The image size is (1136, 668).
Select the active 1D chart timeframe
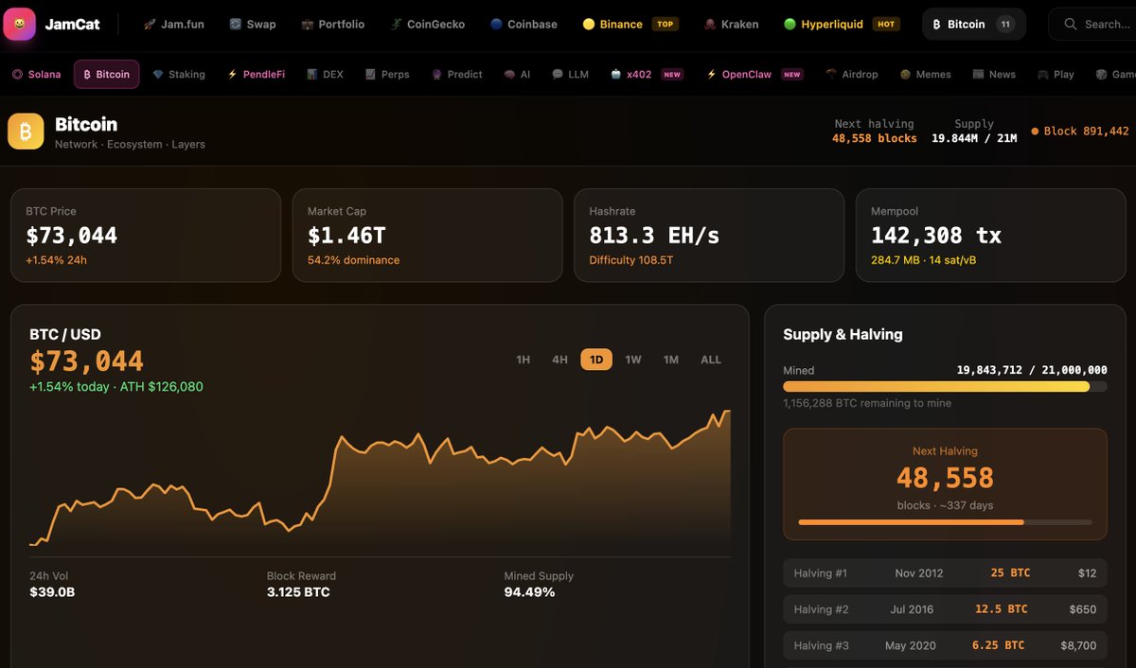tap(596, 360)
